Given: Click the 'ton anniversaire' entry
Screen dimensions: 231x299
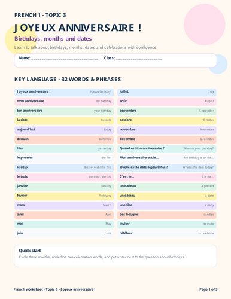Looking at the screenshot, I should [64, 111].
